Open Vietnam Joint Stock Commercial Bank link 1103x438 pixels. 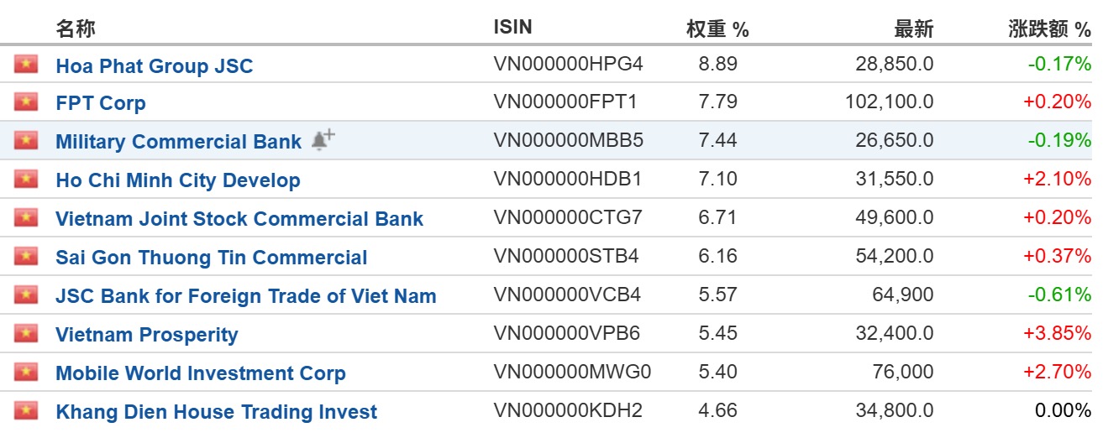(239, 219)
